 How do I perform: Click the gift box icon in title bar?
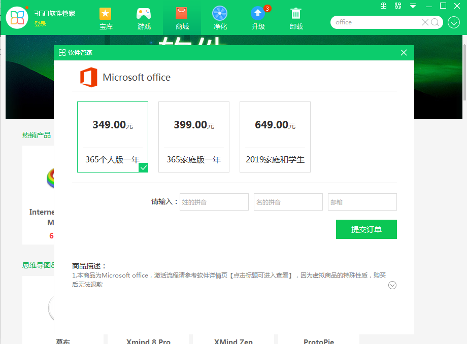384,6
